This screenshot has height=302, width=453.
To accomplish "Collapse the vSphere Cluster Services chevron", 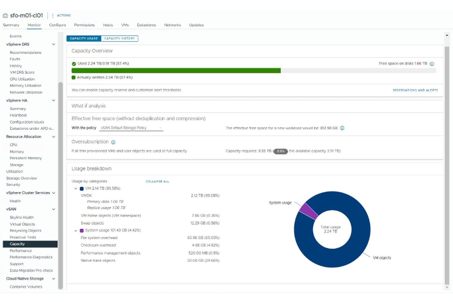I will 54,193.
